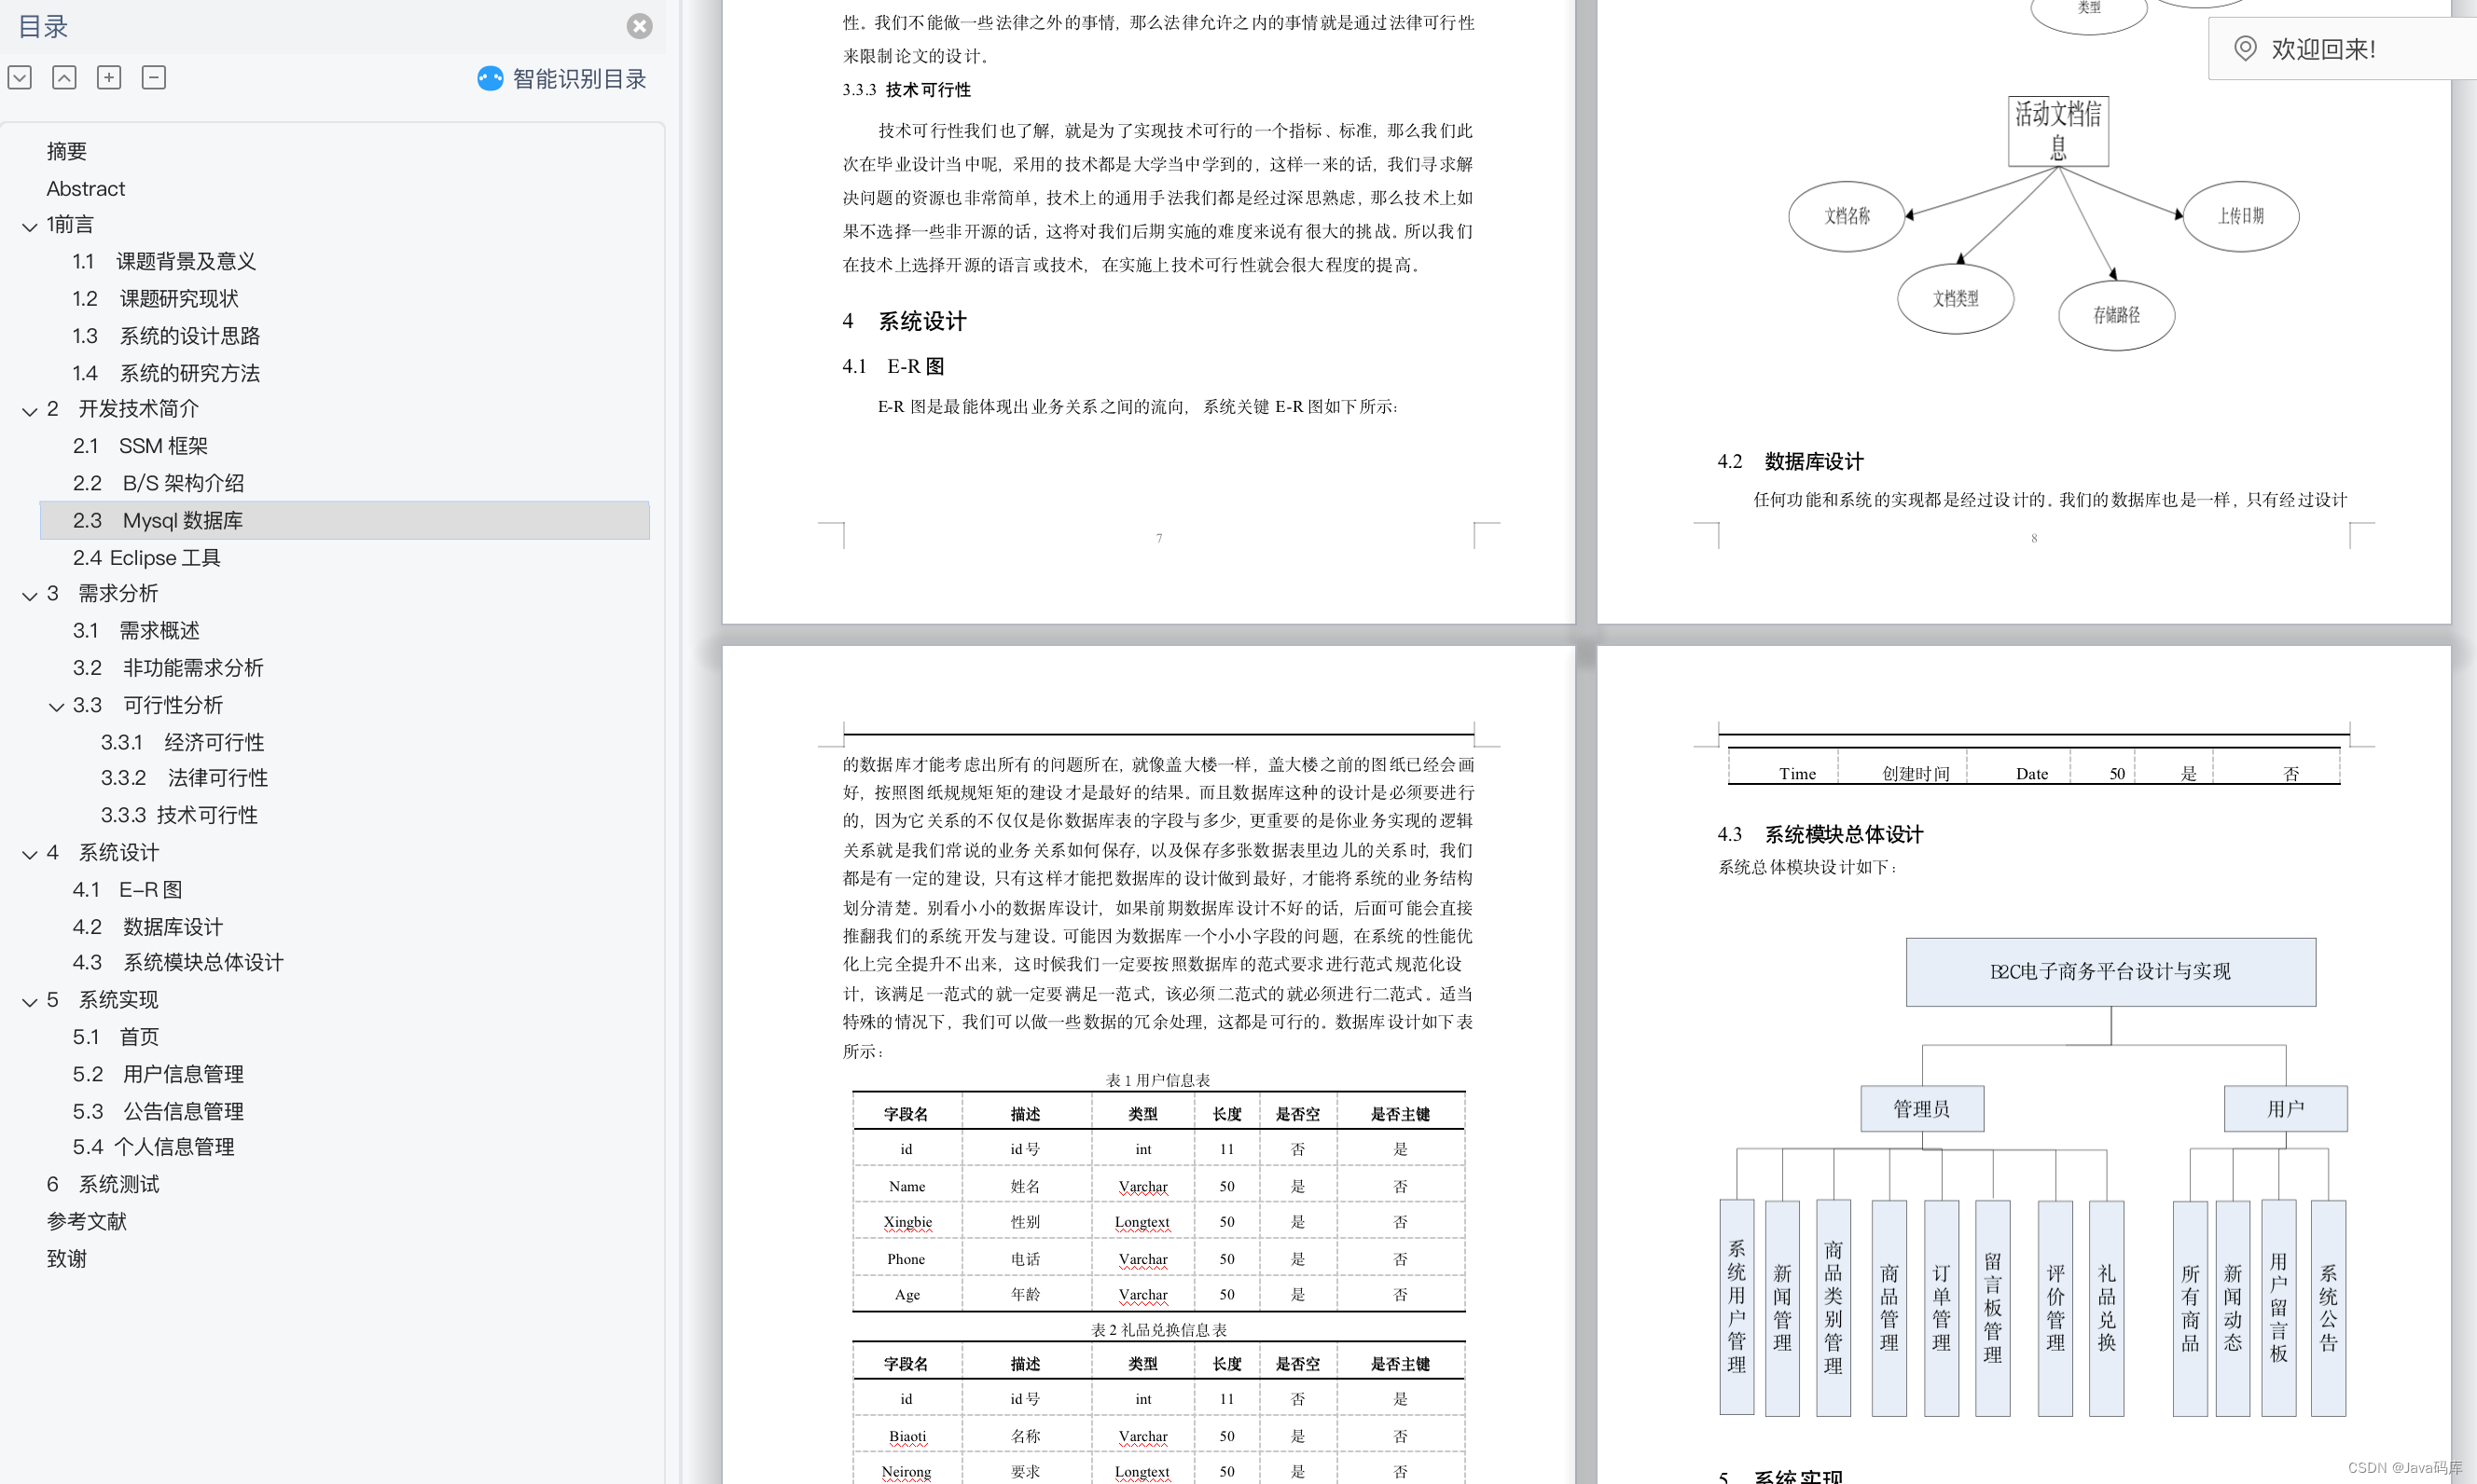Click the plus icon to promote outline level
Screen dimensions: 2477x1484
pyautogui.click(x=109, y=77)
